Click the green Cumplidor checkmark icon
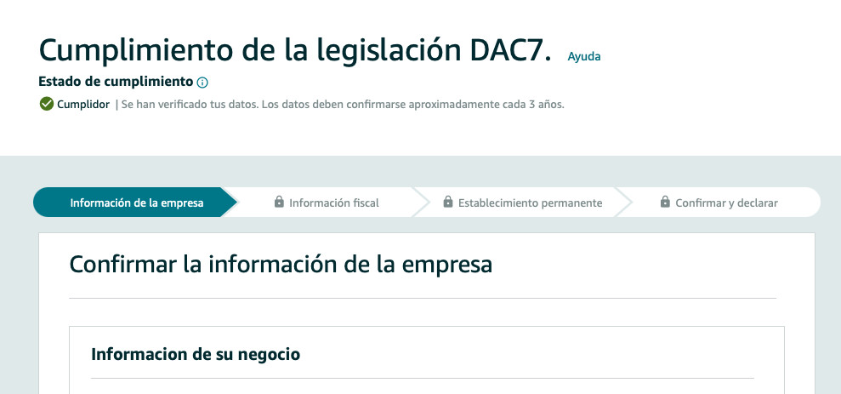The image size is (841, 394). pos(47,104)
